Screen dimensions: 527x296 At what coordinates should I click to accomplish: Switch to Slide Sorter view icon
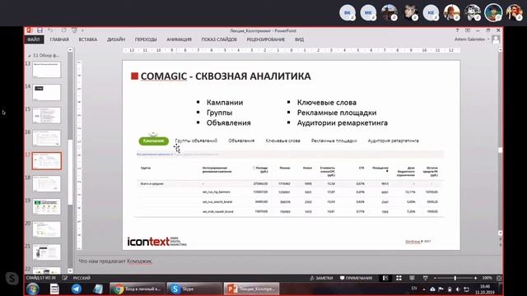(x=399, y=278)
